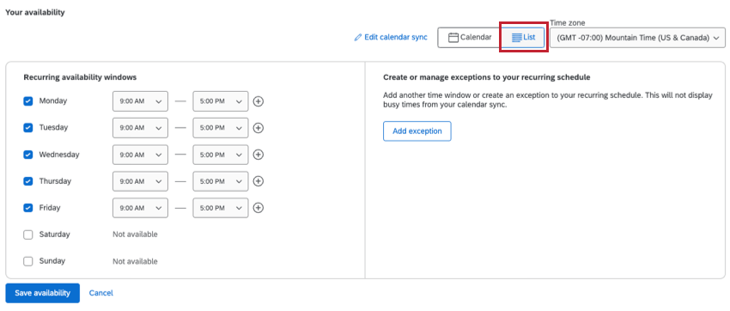Open the Time zone dropdown
This screenshot has width=730, height=311.
click(x=637, y=38)
